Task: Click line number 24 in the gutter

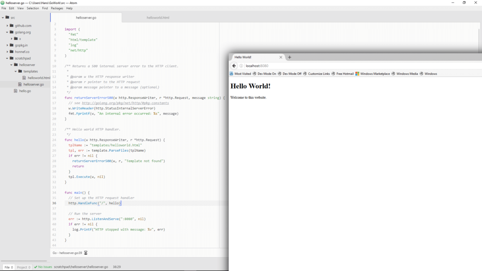Action: (x=54, y=140)
